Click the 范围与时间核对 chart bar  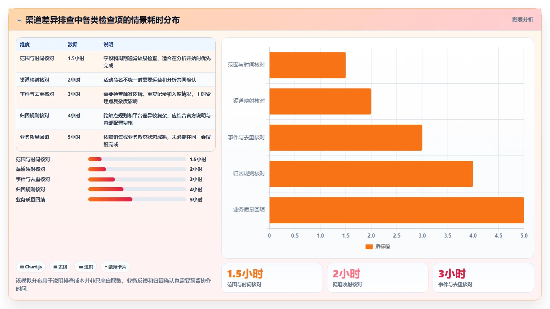click(307, 65)
